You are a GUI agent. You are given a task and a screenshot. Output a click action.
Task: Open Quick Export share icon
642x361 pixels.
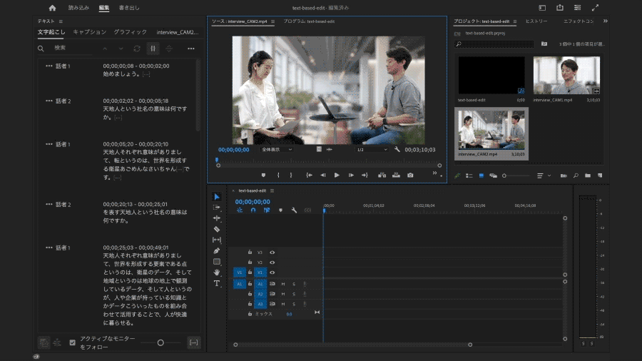[x=560, y=8]
